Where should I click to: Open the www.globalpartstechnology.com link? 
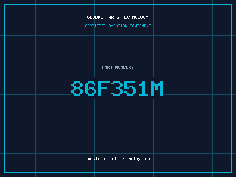(x=118, y=159)
